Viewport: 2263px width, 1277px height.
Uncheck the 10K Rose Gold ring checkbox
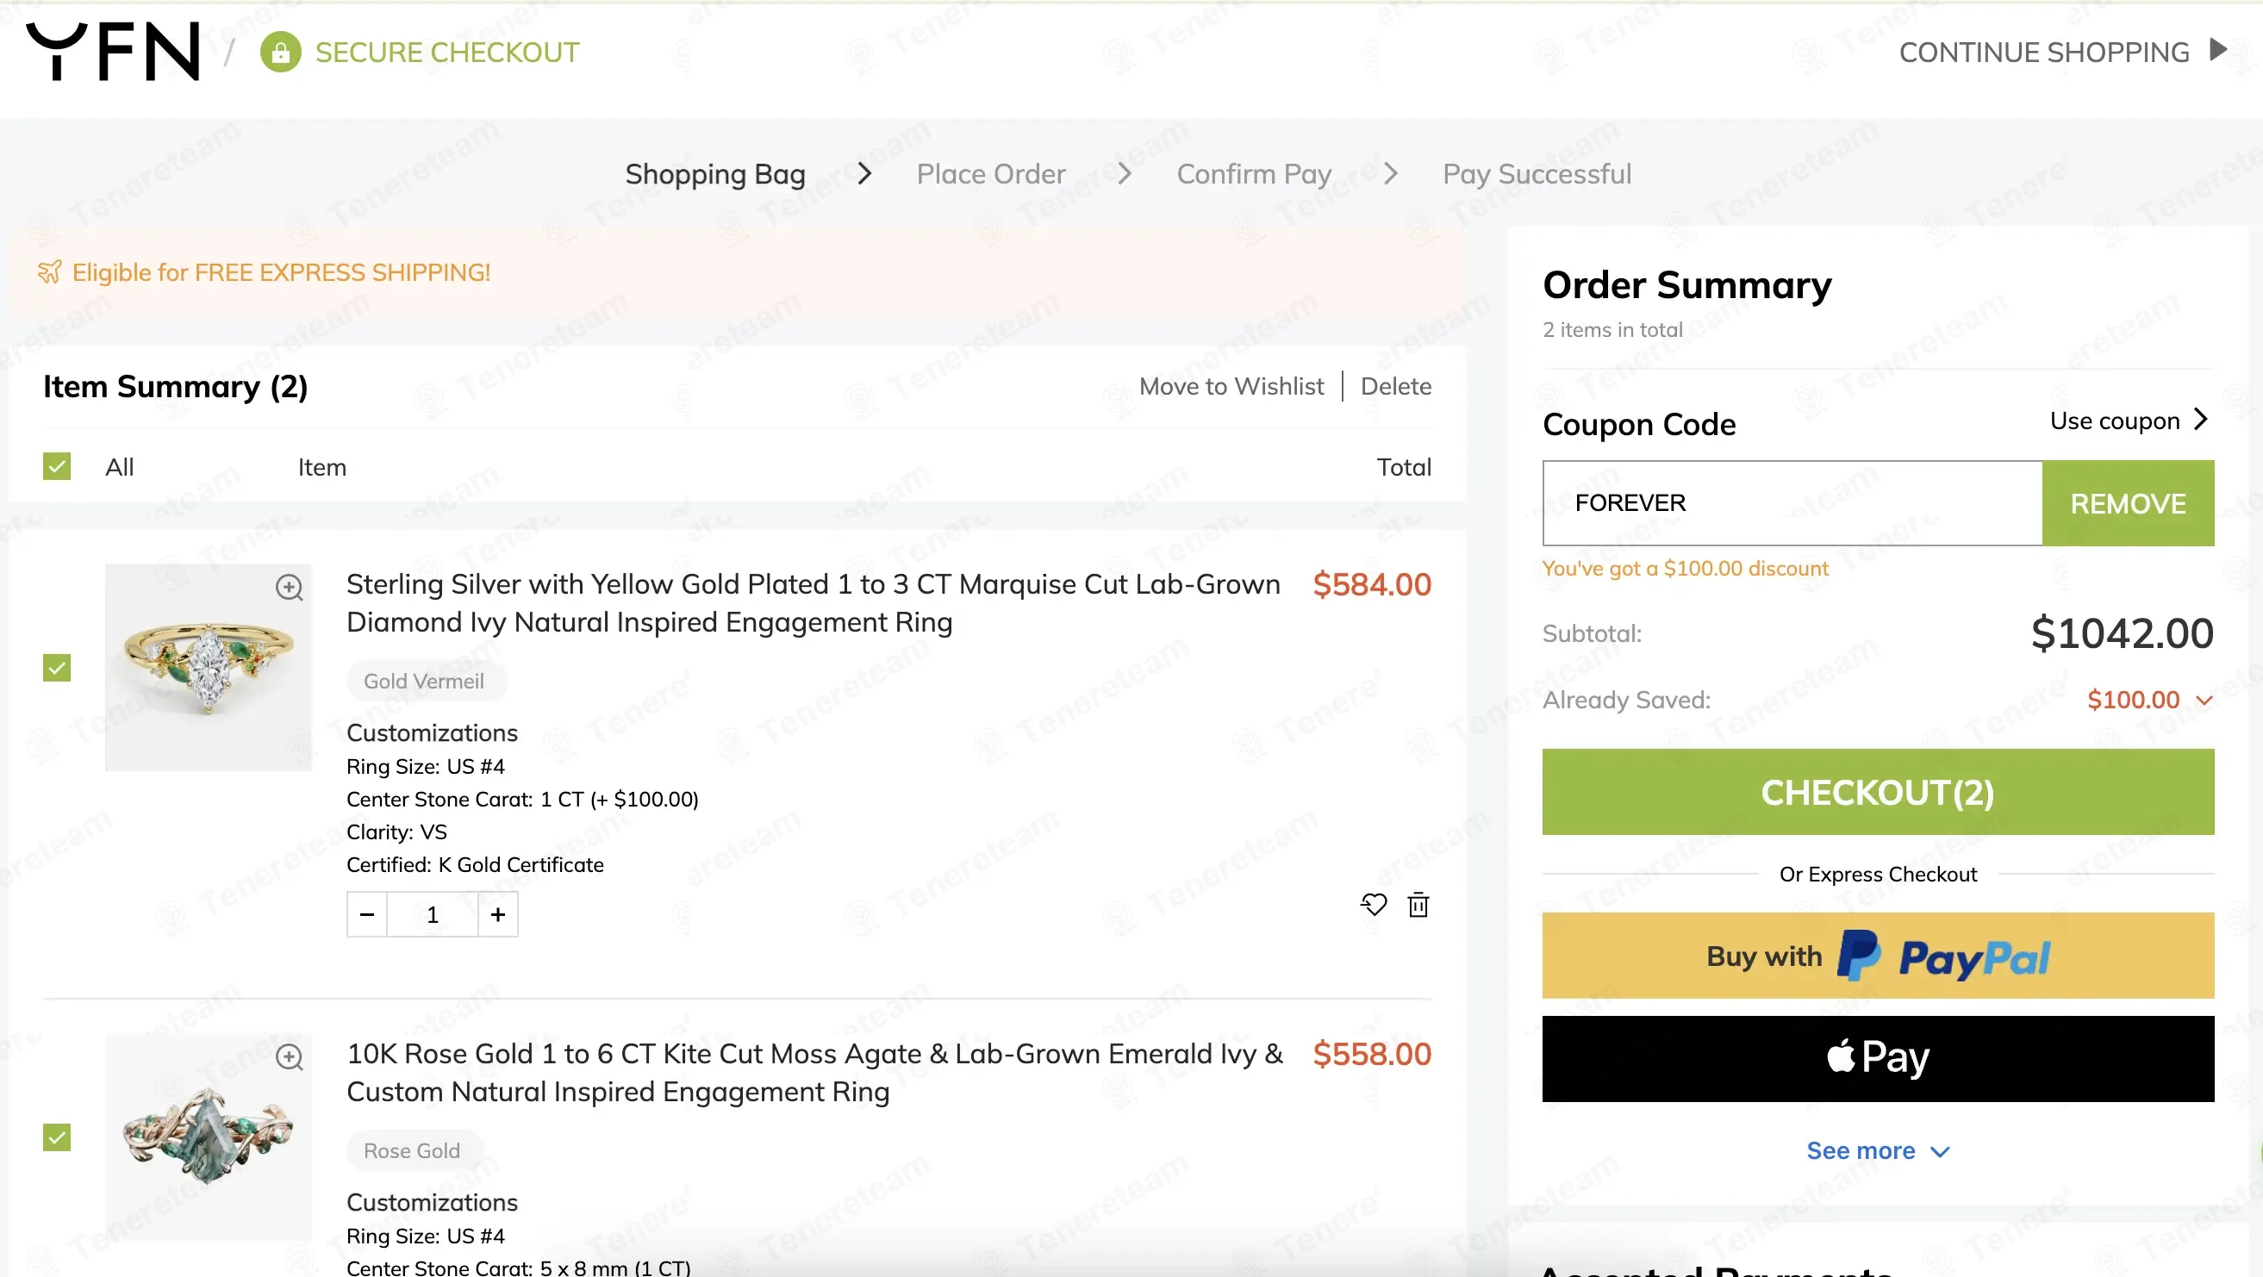click(x=57, y=1137)
